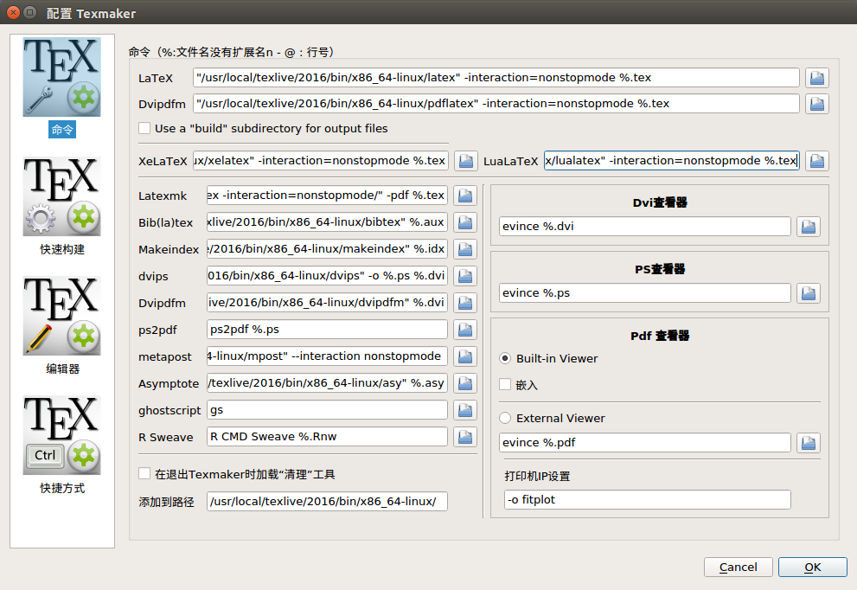Browse for the lower Dvipdfm executable
The width and height of the screenshot is (857, 590).
[x=465, y=303]
